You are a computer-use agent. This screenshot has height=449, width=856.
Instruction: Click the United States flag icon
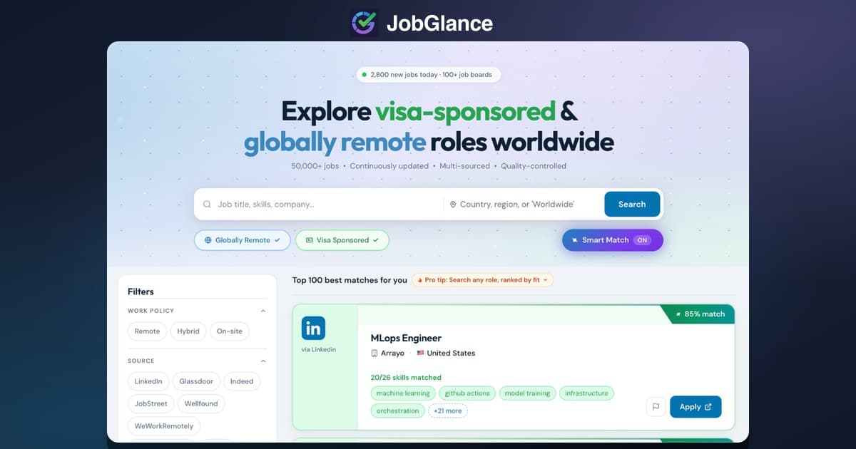[x=420, y=353]
